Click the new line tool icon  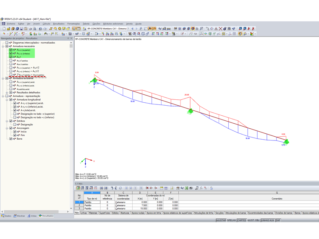click(11, 34)
